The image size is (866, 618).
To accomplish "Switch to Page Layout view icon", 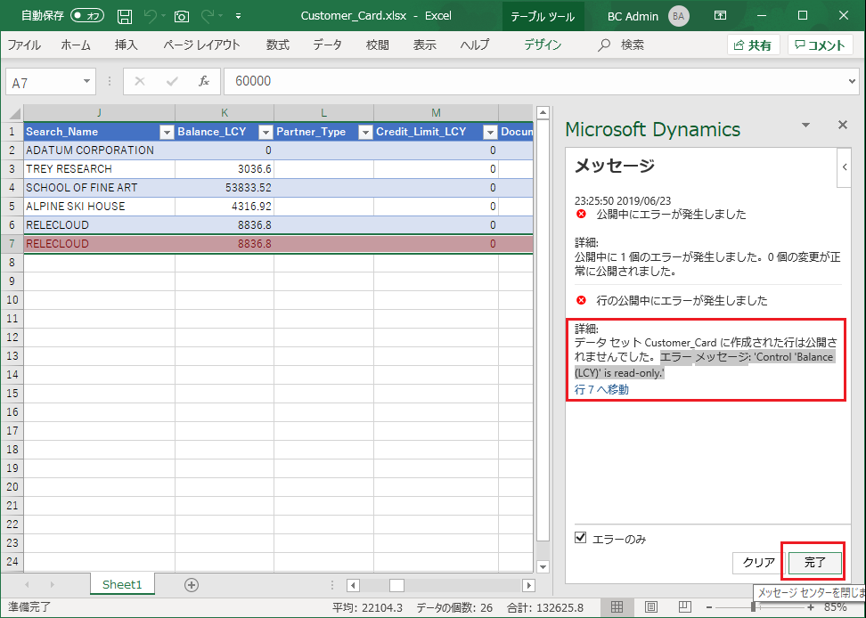I will point(650,607).
